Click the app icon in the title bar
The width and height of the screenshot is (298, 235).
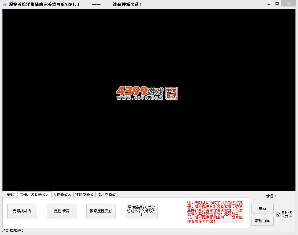coord(5,4)
